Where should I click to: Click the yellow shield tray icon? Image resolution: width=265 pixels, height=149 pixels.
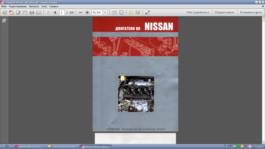242,146
